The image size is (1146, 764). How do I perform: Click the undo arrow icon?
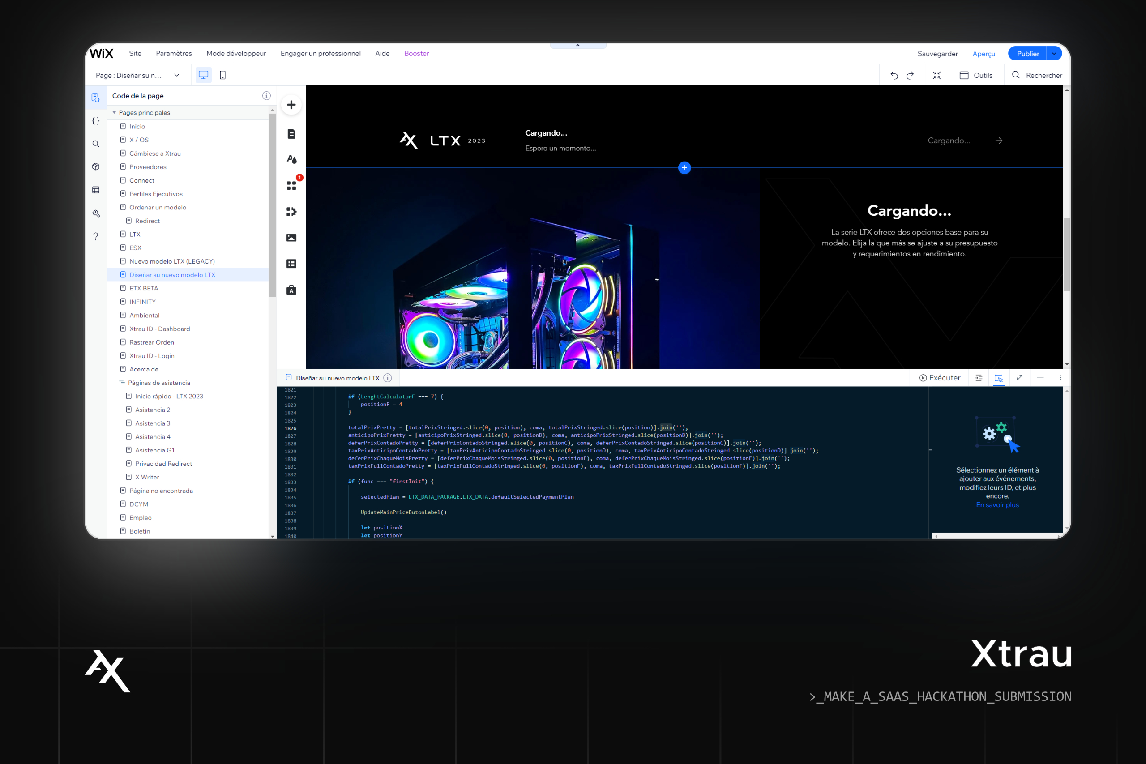[x=894, y=75]
